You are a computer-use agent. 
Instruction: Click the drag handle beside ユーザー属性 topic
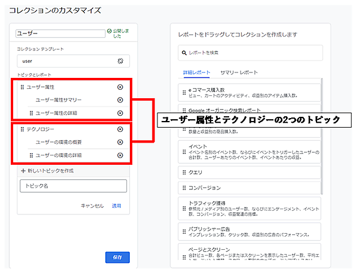tap(22, 87)
